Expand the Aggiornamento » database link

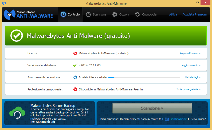pyautogui.click(x=191, y=65)
